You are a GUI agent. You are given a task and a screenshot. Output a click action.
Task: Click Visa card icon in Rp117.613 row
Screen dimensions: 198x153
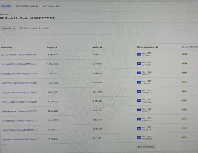(x=139, y=73)
